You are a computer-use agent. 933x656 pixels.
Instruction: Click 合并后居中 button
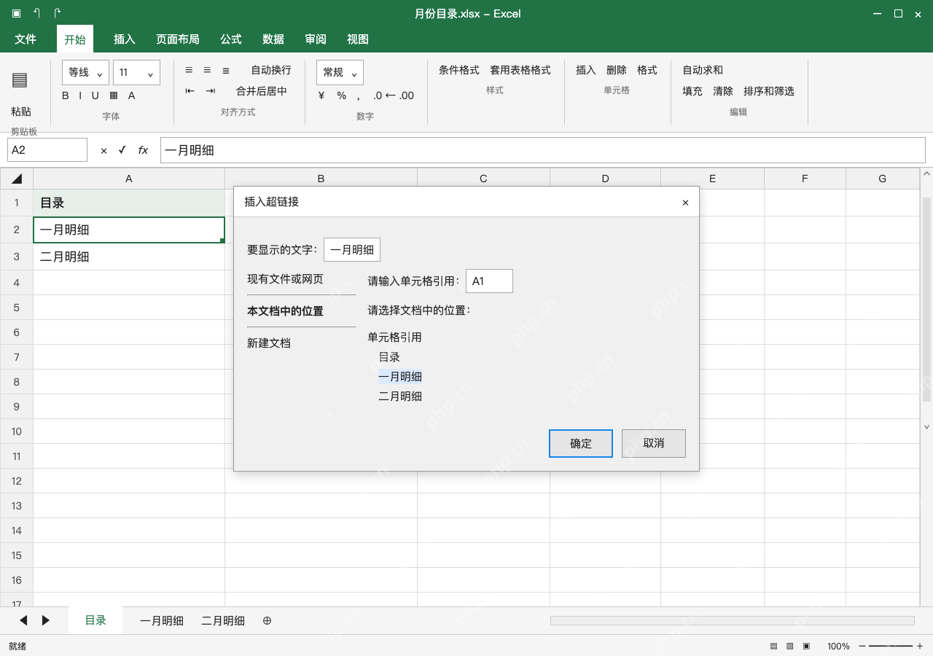(x=262, y=91)
